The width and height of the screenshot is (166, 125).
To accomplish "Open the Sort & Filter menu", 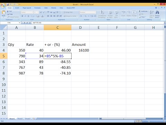I will tap(151, 14).
